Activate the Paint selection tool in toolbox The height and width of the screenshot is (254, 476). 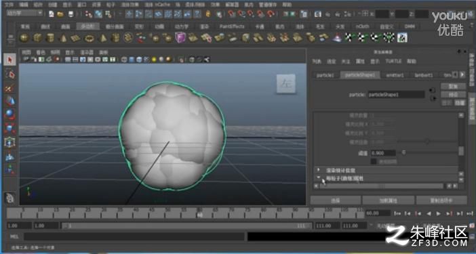pos(9,88)
